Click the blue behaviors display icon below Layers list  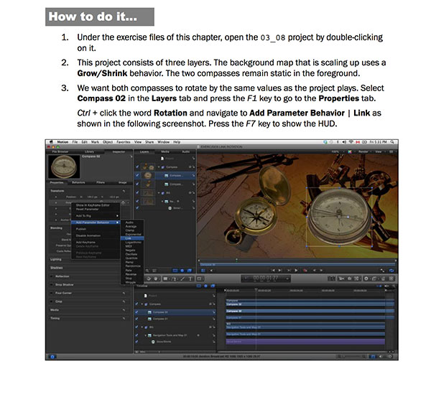click(182, 271)
